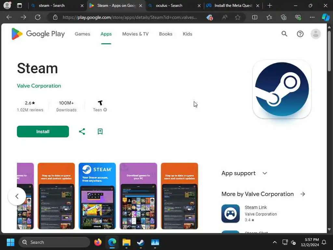Open browser essentials heart icon
This screenshot has height=250, width=333.
tap(298, 17)
